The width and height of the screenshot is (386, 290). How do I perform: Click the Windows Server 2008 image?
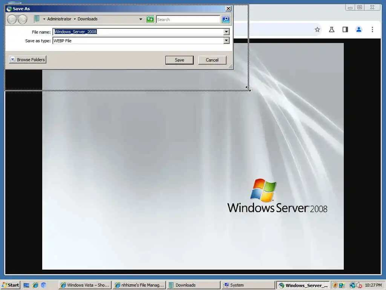[193, 156]
